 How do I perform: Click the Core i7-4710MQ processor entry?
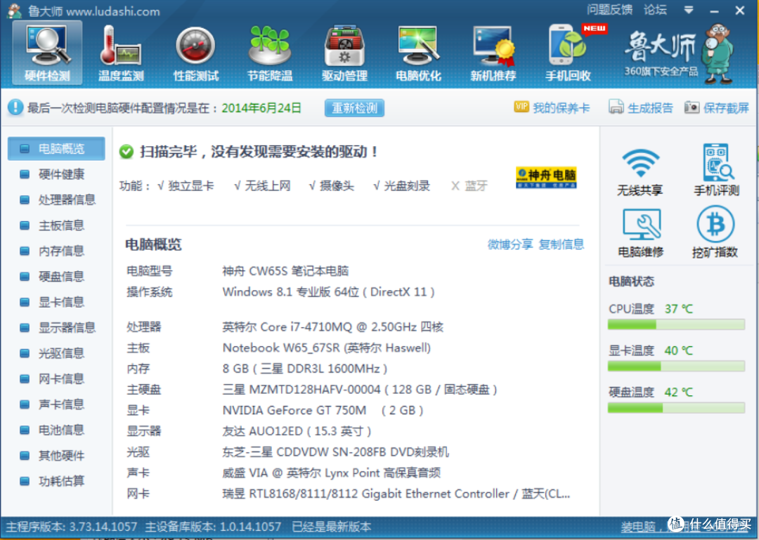point(332,327)
